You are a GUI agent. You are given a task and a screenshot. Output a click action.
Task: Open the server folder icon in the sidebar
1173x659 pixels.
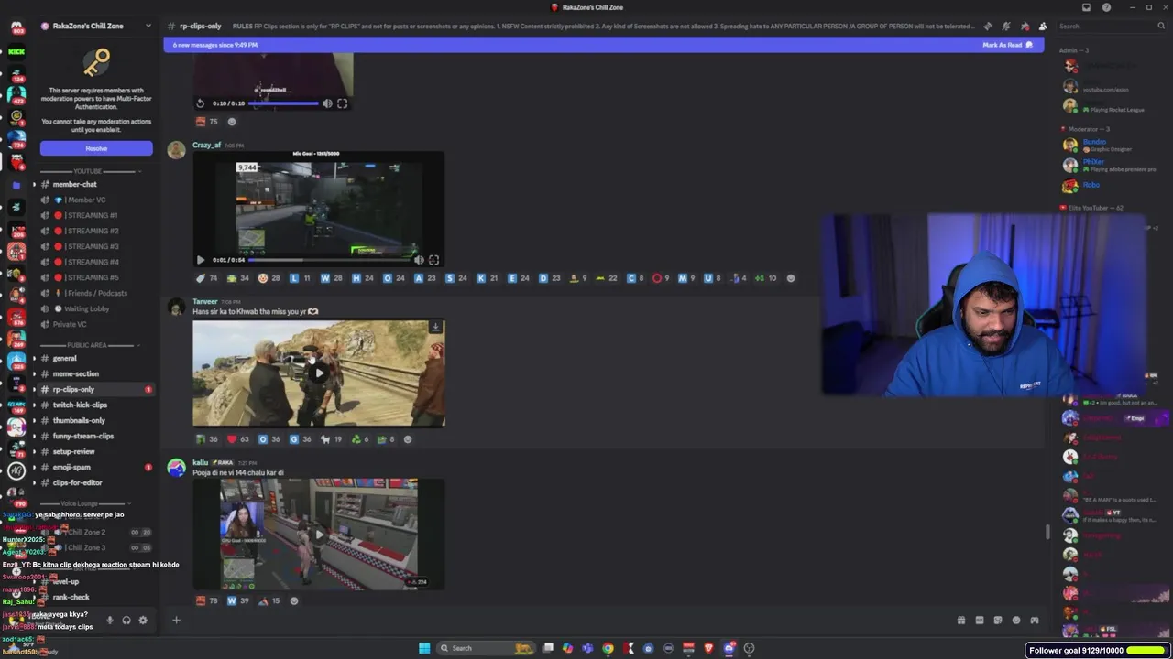click(16, 186)
